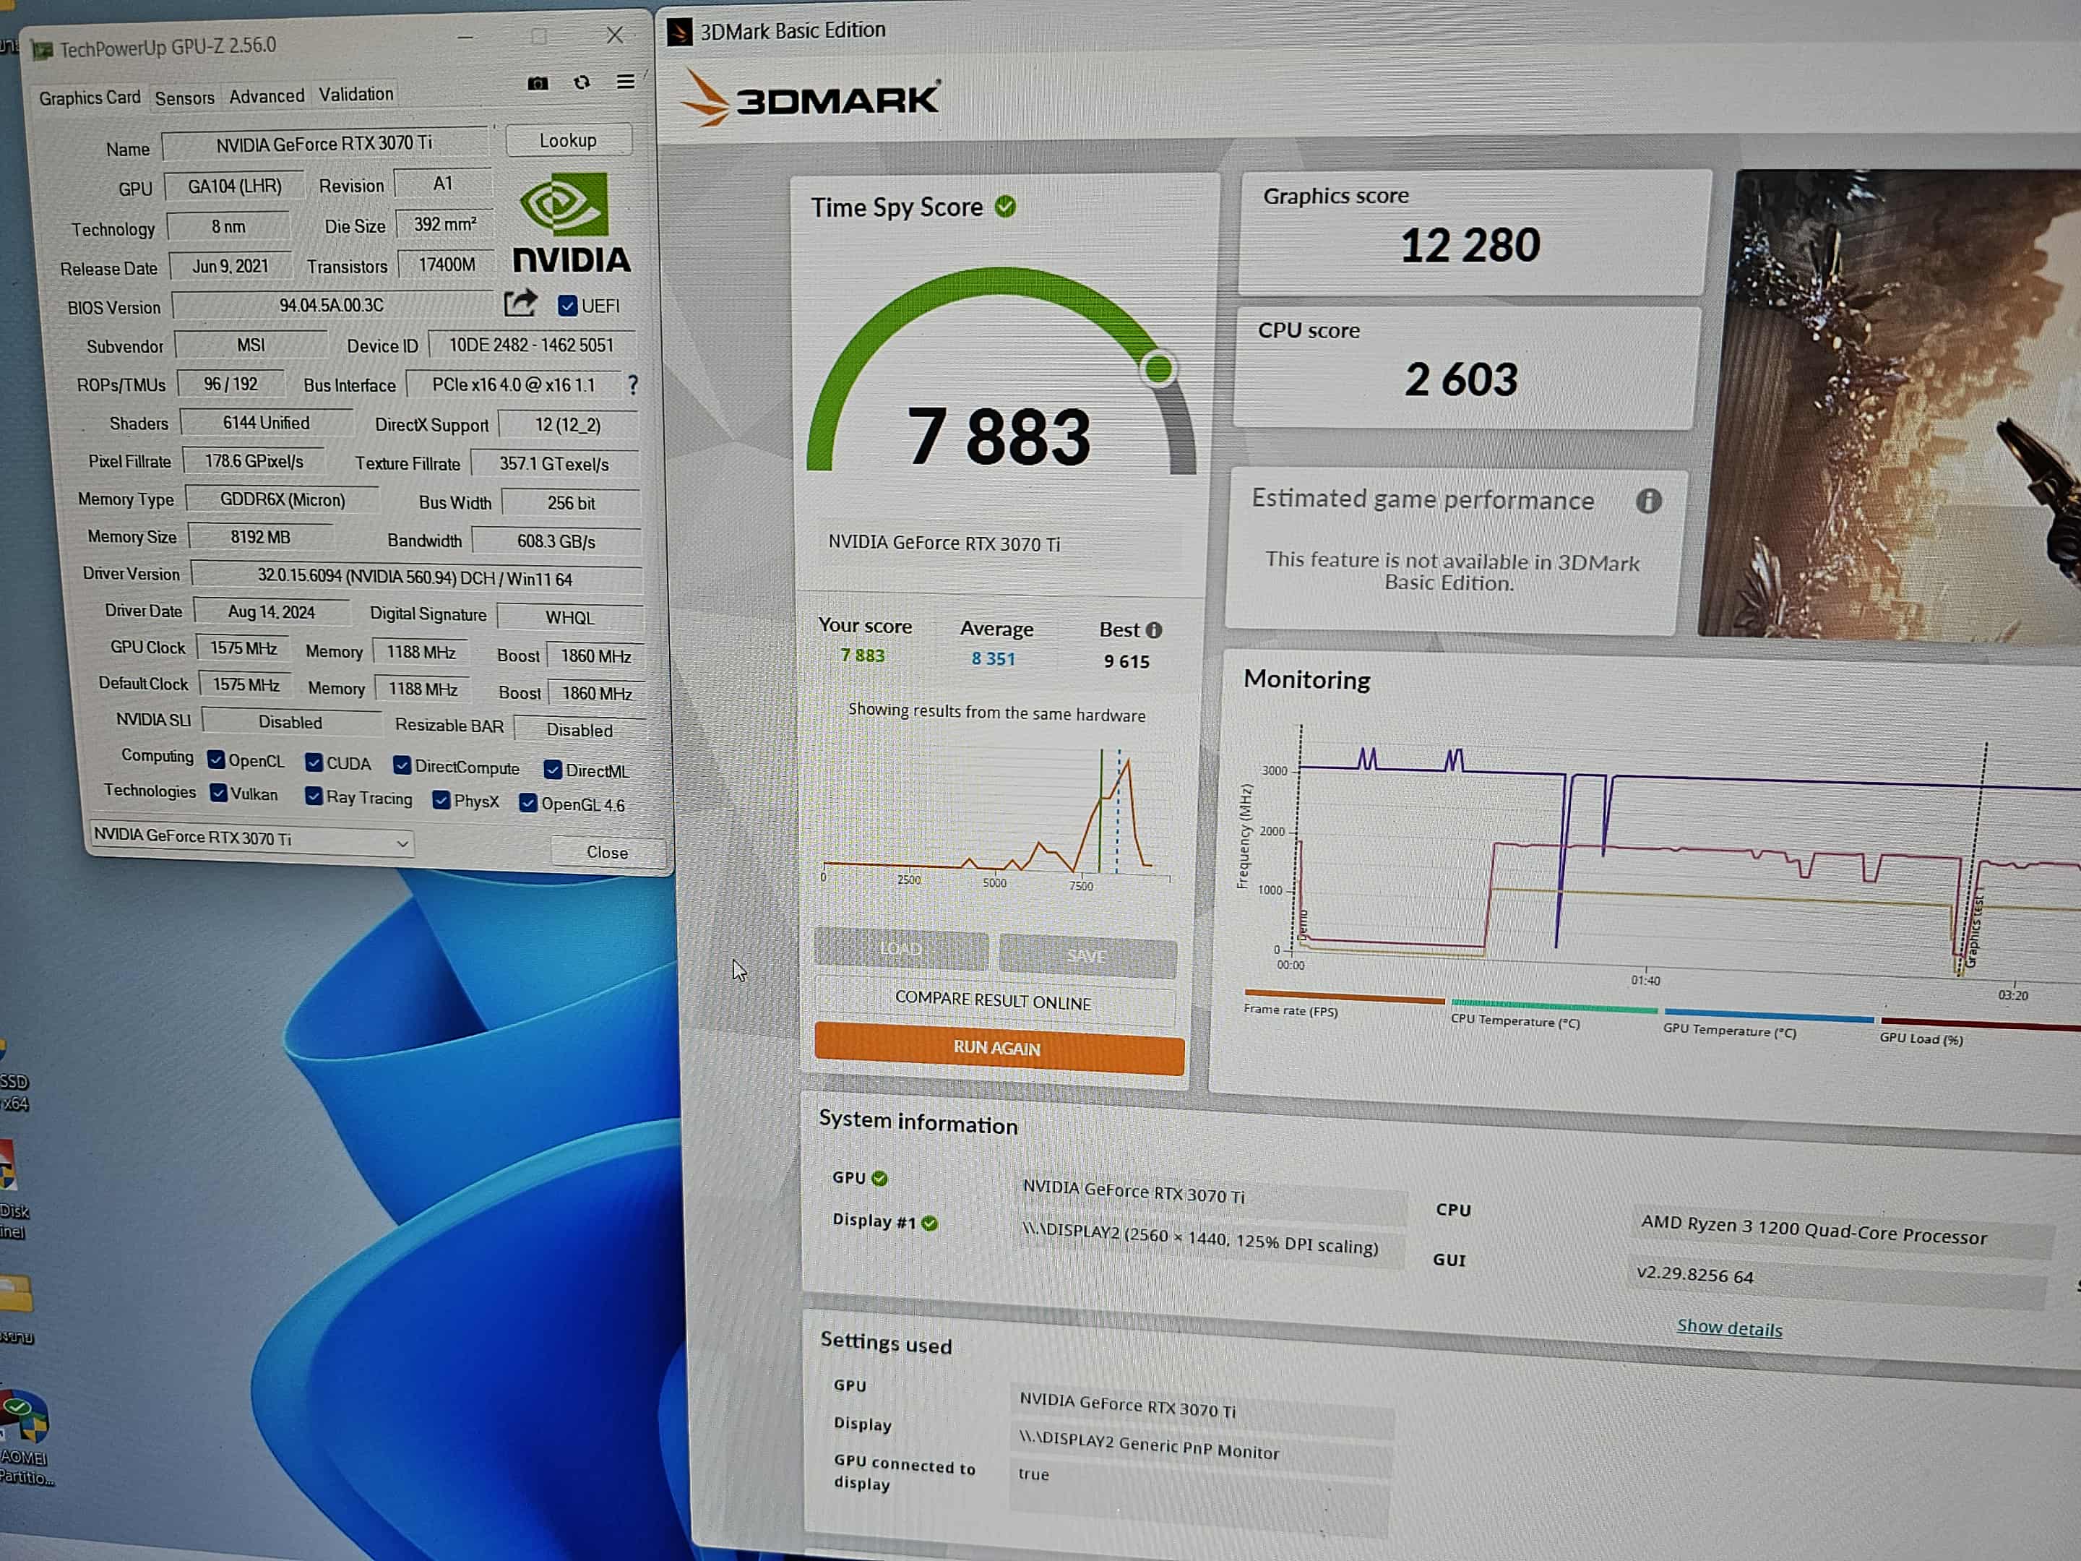The width and height of the screenshot is (2081, 1561).
Task: Click the Best score info icon
Action: click(x=1155, y=630)
